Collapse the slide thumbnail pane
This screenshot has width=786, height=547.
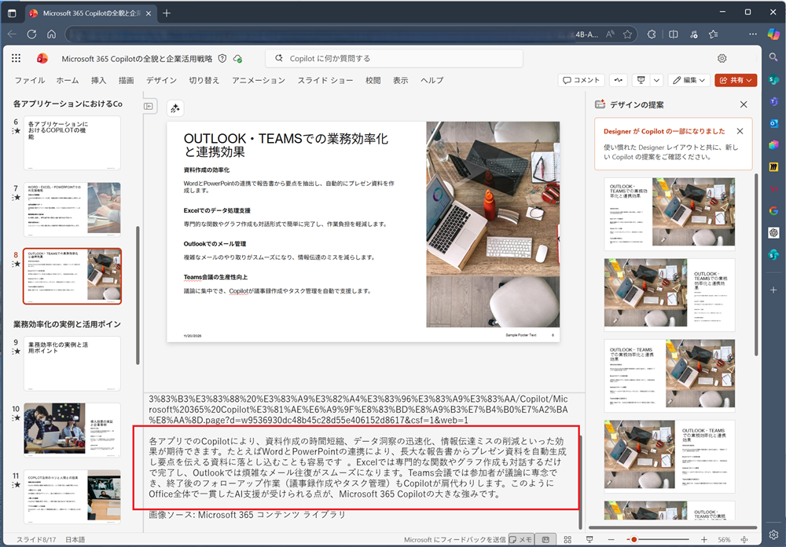click(x=149, y=106)
